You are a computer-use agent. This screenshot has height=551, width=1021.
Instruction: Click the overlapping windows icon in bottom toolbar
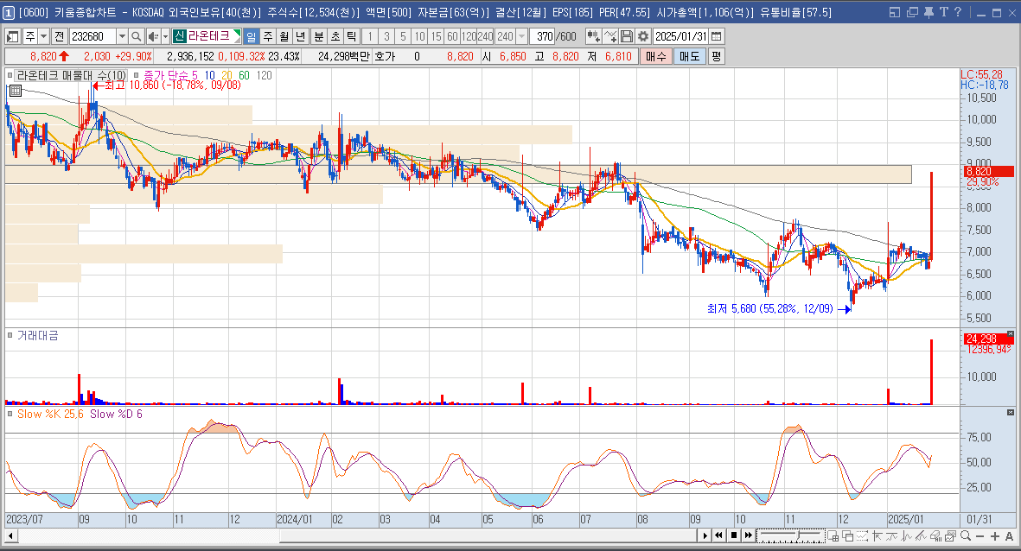(848, 536)
